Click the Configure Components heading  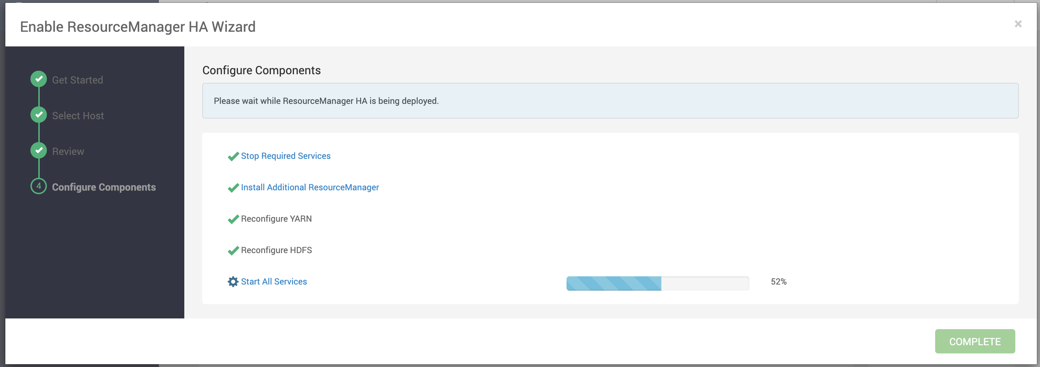[261, 70]
